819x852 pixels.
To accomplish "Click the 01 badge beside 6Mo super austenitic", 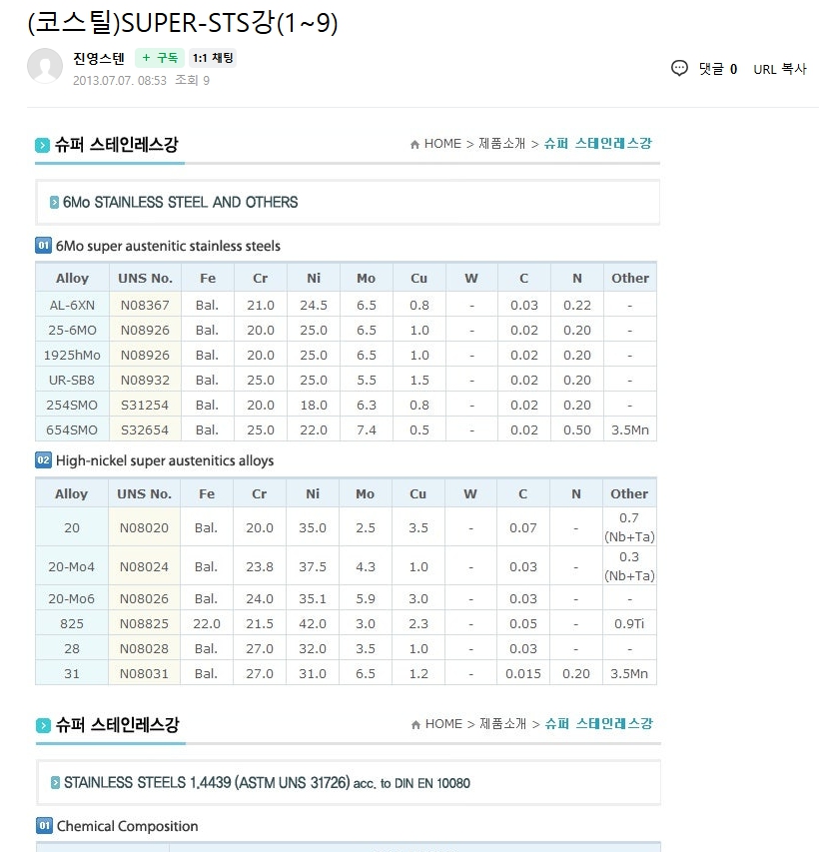I will tap(44, 245).
